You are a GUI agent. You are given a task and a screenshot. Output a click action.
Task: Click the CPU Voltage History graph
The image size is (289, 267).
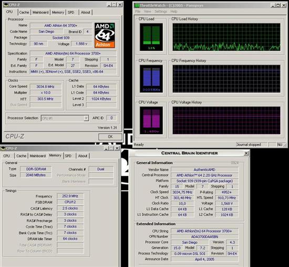pyautogui.click(x=226, y=121)
